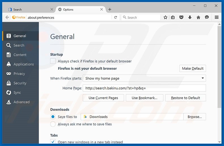224x146 pixels.
Task: Expand the When Firefox starts dropdown
Action: (x=144, y=78)
